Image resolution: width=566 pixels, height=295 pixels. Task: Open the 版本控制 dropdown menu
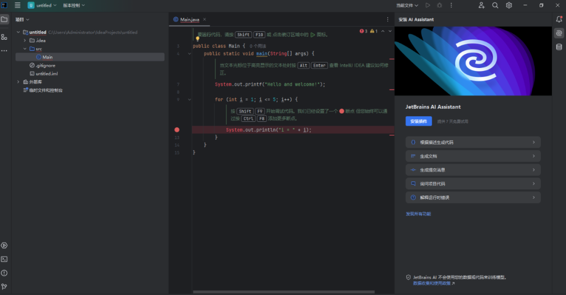(74, 5)
